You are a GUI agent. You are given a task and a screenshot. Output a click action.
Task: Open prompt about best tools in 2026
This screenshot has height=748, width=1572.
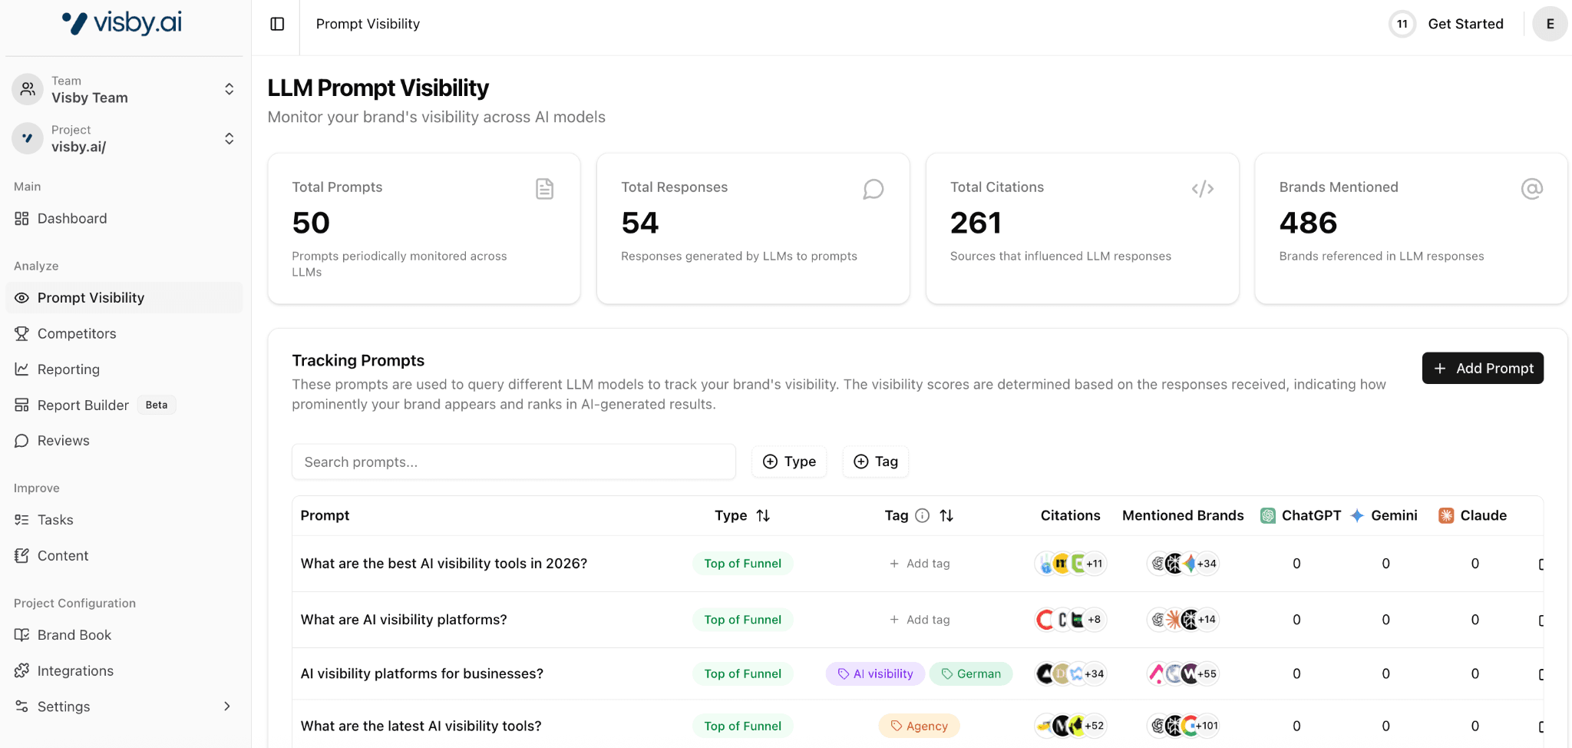(x=444, y=564)
